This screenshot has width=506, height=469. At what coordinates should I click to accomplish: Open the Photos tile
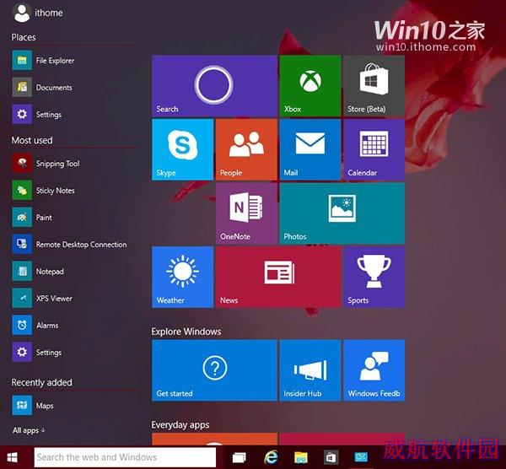[342, 213]
